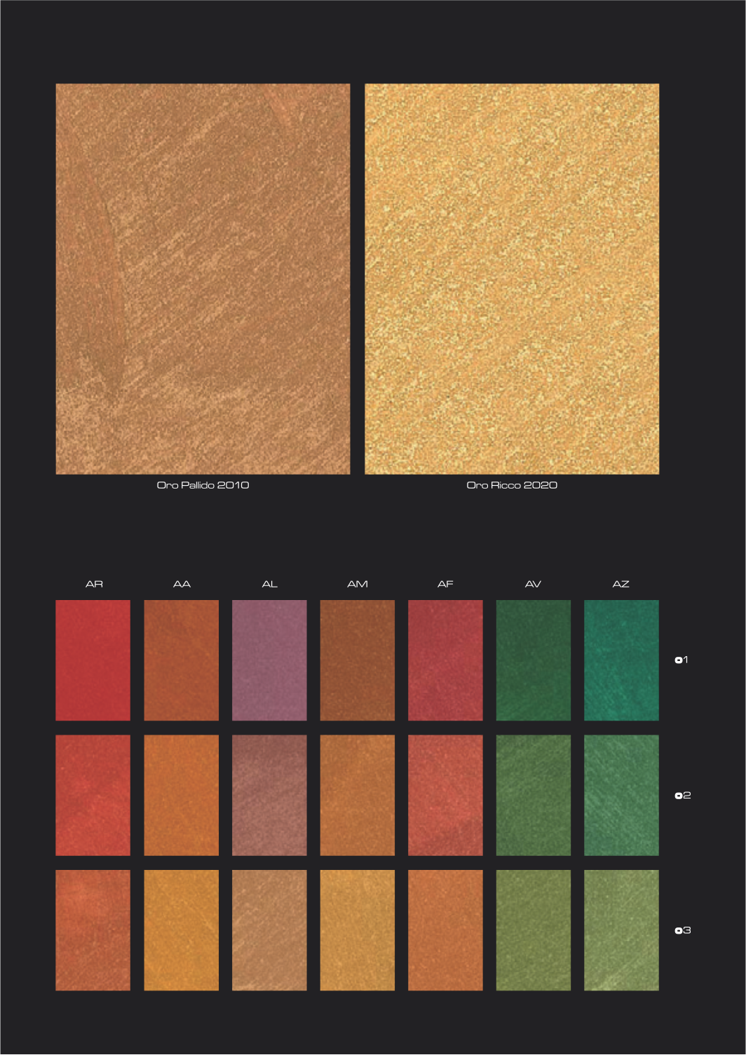Click the Oro Ricco 2020 large sample
The height and width of the screenshot is (1055, 746).
(x=512, y=278)
